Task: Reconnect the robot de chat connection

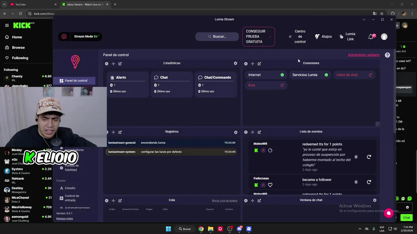Action: pyautogui.click(x=370, y=75)
